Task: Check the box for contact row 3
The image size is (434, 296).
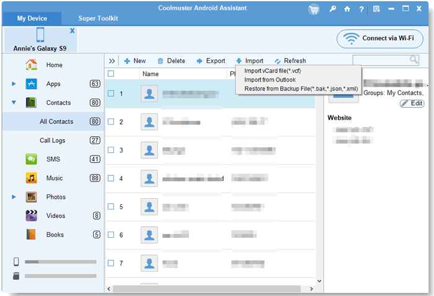Action: [x=111, y=150]
